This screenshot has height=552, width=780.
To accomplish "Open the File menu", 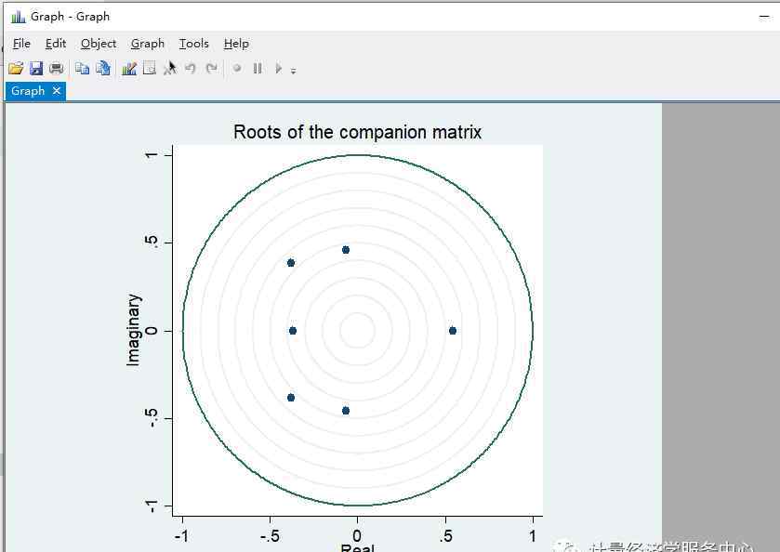I will point(21,43).
